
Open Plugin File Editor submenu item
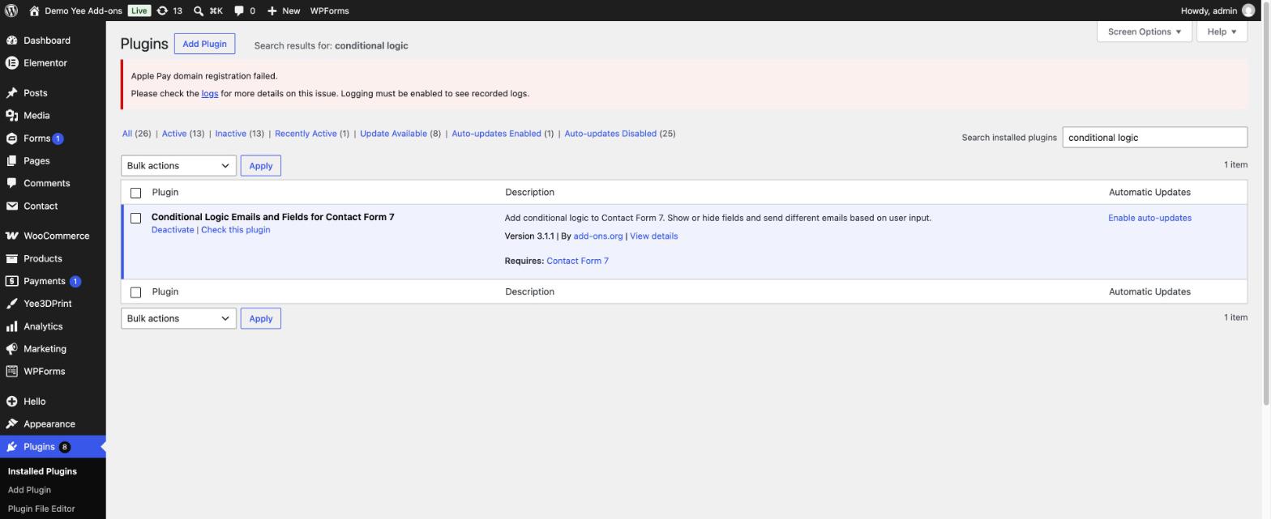(41, 509)
